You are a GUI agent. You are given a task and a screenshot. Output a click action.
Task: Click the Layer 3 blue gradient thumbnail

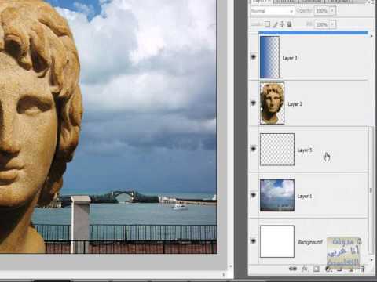pos(269,57)
